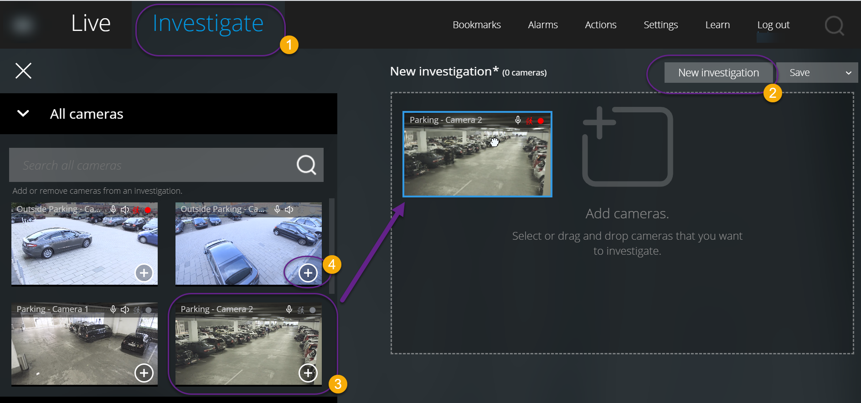The width and height of the screenshot is (861, 403).
Task: Toggle microphone on Parking - Camera 2 list thumbnail
Action: click(x=289, y=310)
